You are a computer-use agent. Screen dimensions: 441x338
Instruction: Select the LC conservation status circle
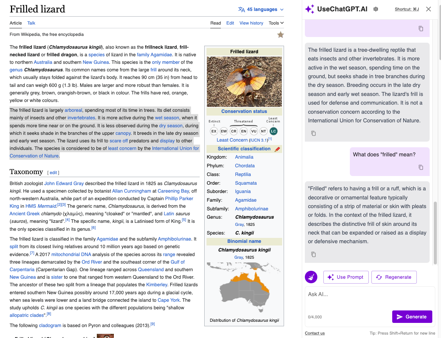pyautogui.click(x=273, y=131)
